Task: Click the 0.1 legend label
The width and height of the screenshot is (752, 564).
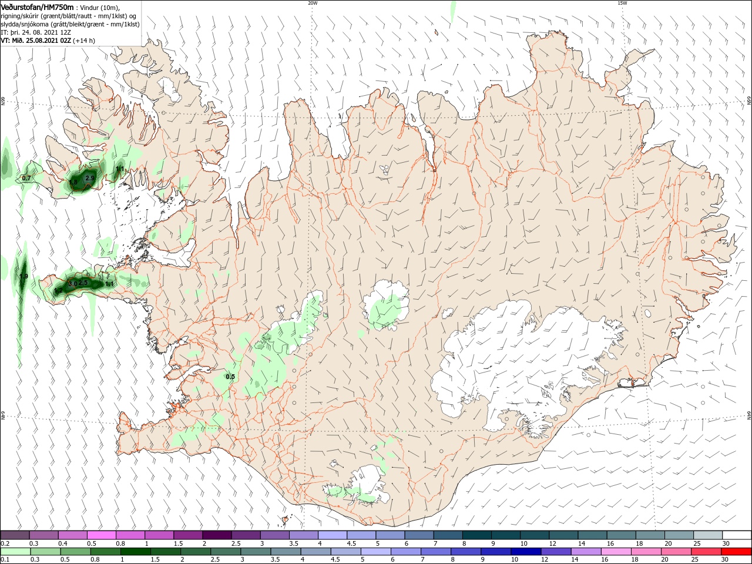Action: click(x=5, y=560)
